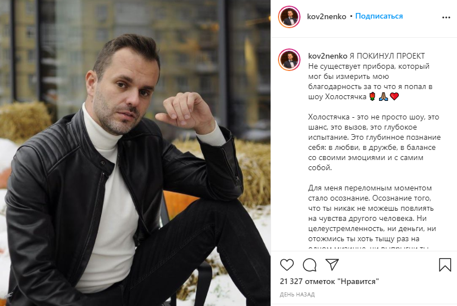Click the praying hands emoji in caption

(x=383, y=96)
